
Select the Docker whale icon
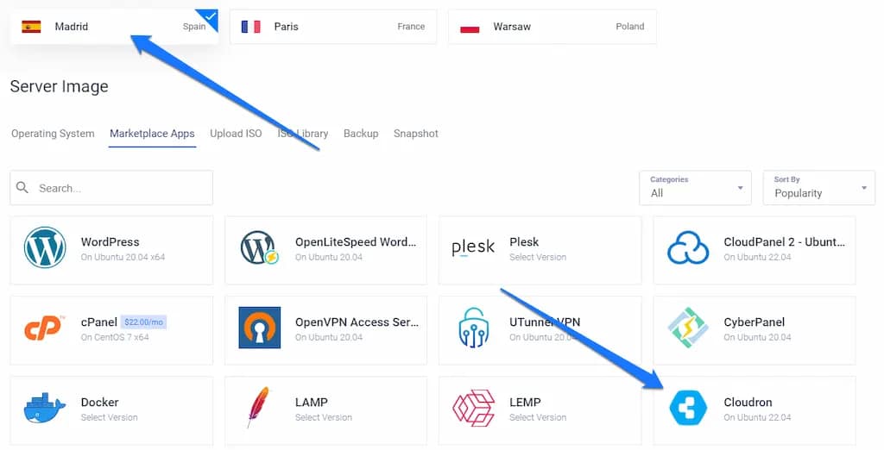click(45, 409)
